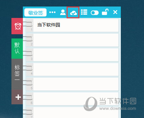Open the user account profile icon
Image resolution: width=144 pixels, height=118 pixels.
click(x=63, y=12)
